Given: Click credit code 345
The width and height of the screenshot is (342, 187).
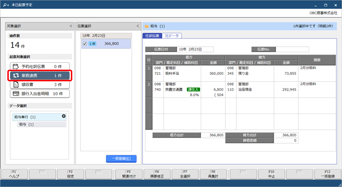Looking at the screenshot, I should tap(230, 74).
